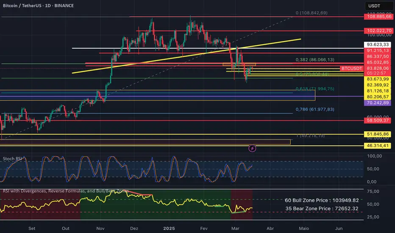Select the BTCUSDT current price tag
395x233 pixels.
coord(351,68)
